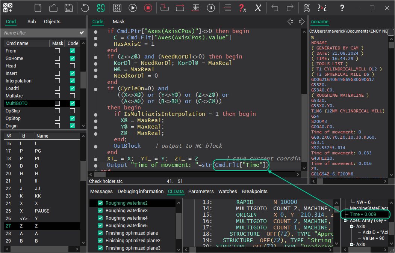Image resolution: width=395 pixels, height=253 pixels.
Task: Click the binary code 101 icon
Action: (x=117, y=8)
